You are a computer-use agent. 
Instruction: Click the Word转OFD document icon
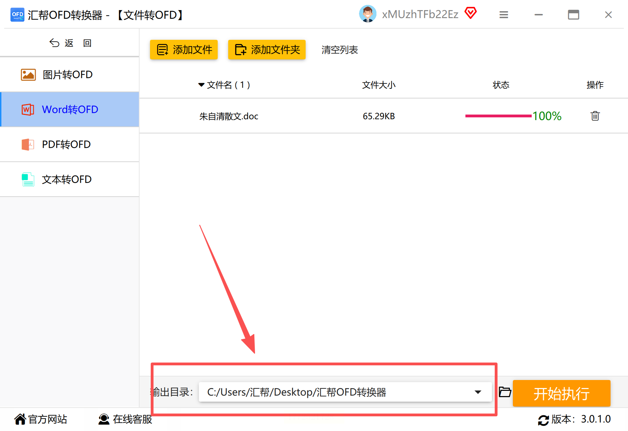pyautogui.click(x=28, y=109)
